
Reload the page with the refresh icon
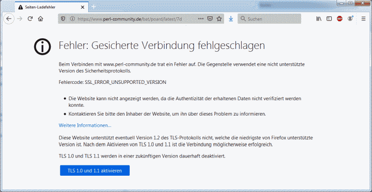[x=30, y=19]
